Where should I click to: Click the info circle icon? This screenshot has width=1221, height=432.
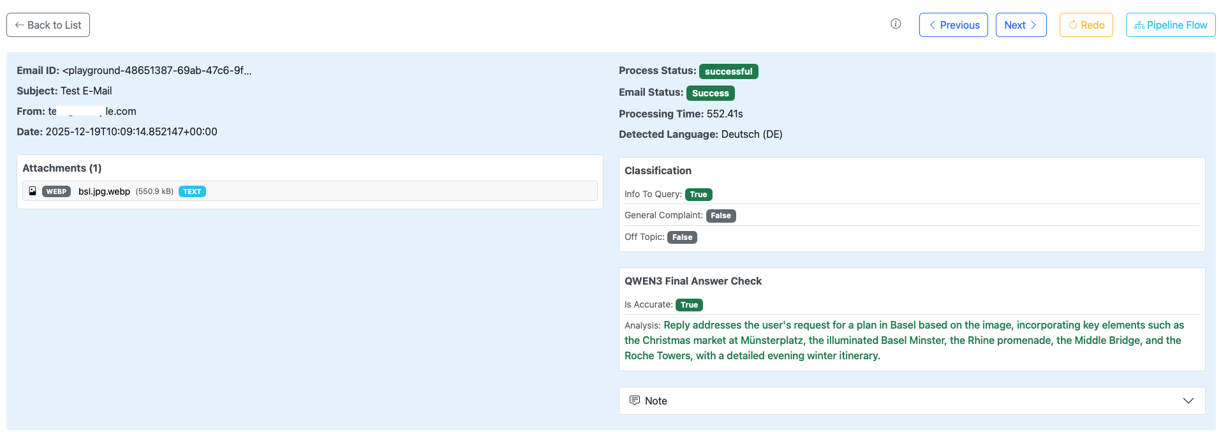point(896,24)
